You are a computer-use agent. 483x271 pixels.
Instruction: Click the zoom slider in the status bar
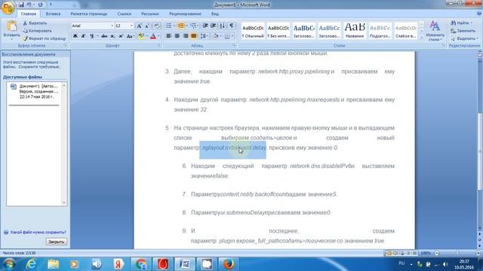point(457,253)
